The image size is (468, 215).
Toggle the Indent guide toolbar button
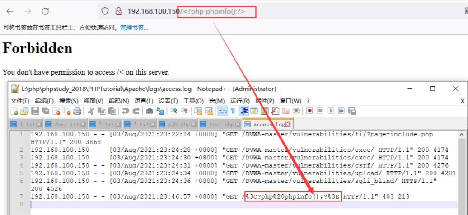(243, 111)
